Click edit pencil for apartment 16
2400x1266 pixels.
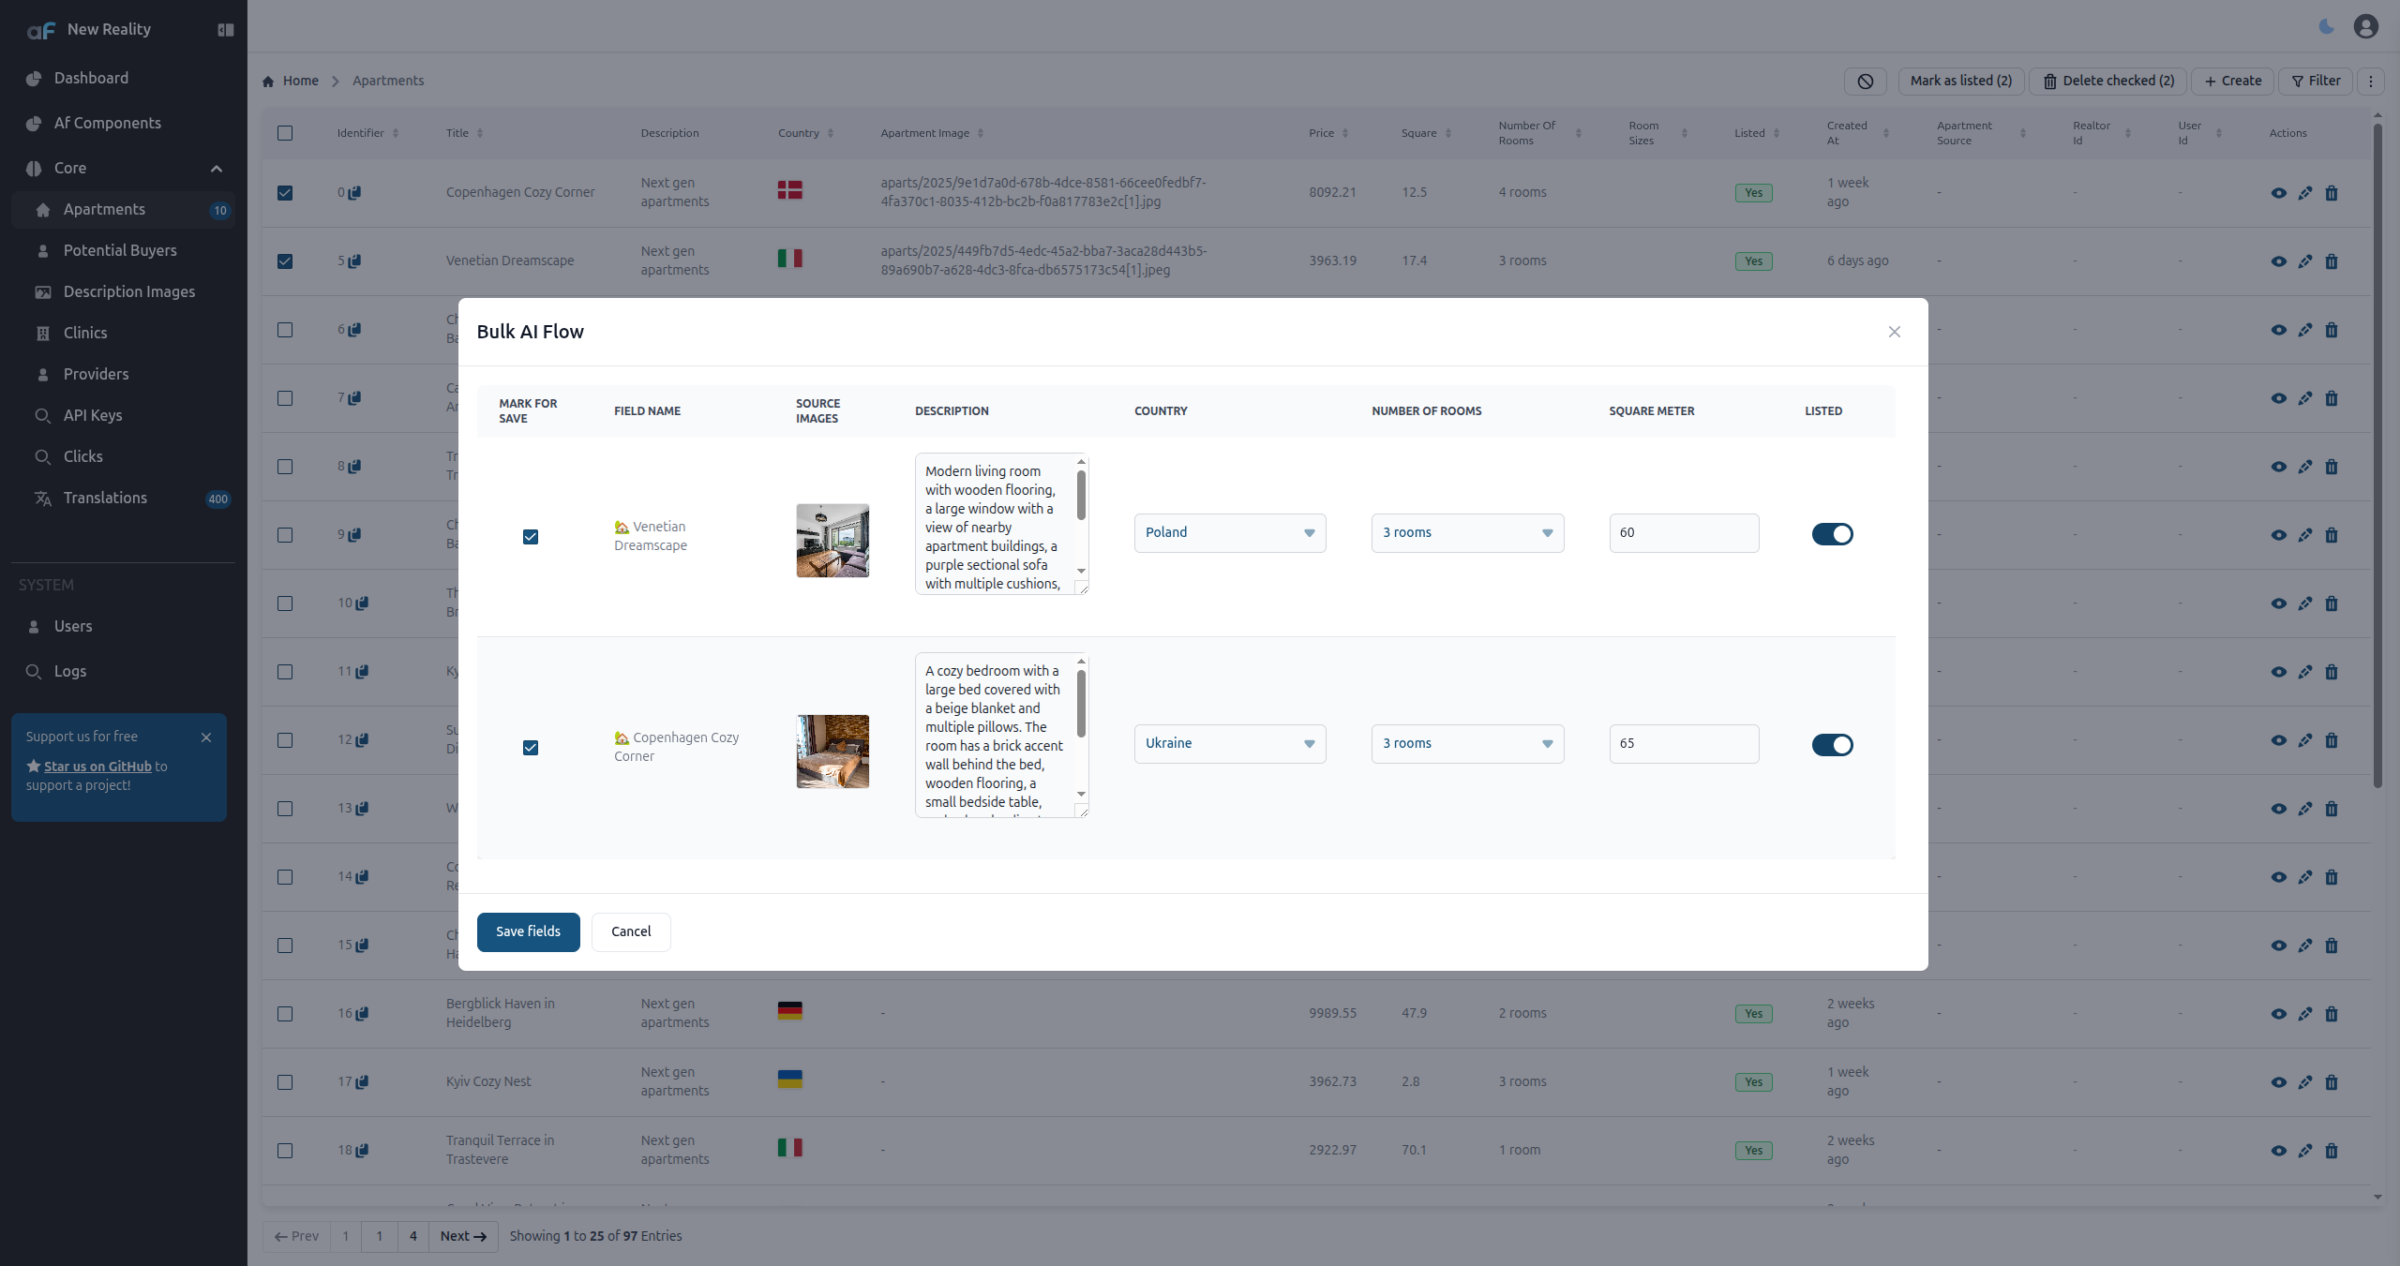coord(2305,1014)
